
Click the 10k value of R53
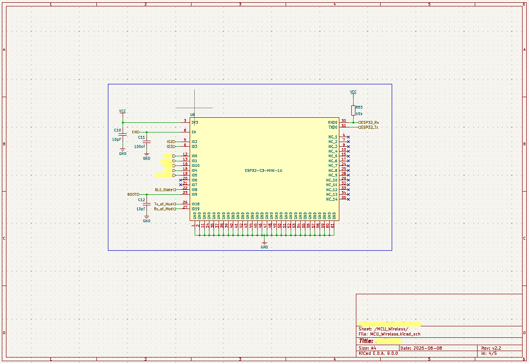coord(359,114)
